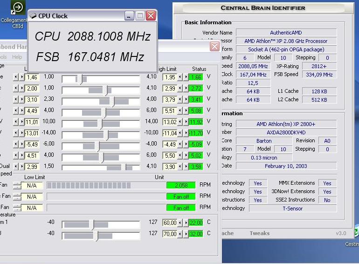Click the decrease arrow right of the 3,90 high limit
359x264 pixels.
pos(180,167)
